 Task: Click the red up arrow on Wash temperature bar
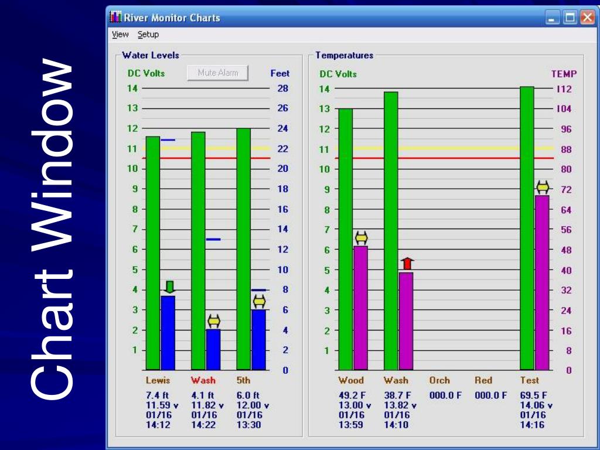(x=407, y=264)
